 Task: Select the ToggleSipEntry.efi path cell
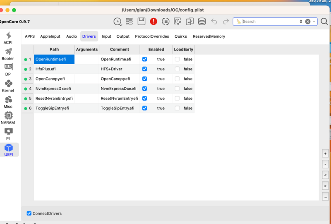pos(54,108)
